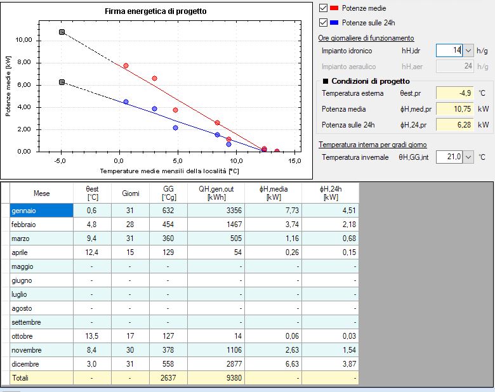
Task: Click the Giorni column header
Action: pyautogui.click(x=130, y=193)
